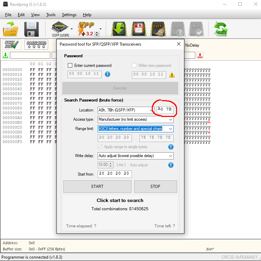261x261 pixels.
Task: Open the Access type dropdown
Action: tap(136, 119)
